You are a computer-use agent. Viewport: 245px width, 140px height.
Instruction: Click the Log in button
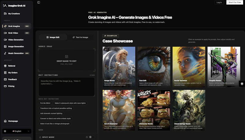tap(219, 2)
